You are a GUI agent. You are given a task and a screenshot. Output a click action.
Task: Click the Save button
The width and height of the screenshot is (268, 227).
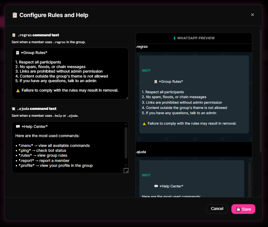coord(243,209)
